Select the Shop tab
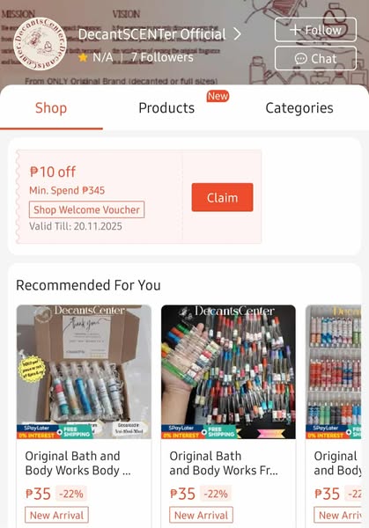This screenshot has height=528, width=369. (51, 108)
